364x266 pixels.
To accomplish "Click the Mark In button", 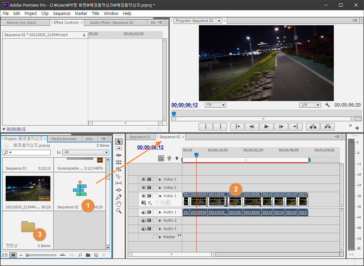I will coord(206,127).
